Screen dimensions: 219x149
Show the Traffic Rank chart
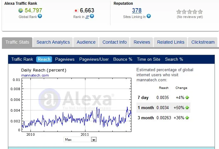point(22,59)
